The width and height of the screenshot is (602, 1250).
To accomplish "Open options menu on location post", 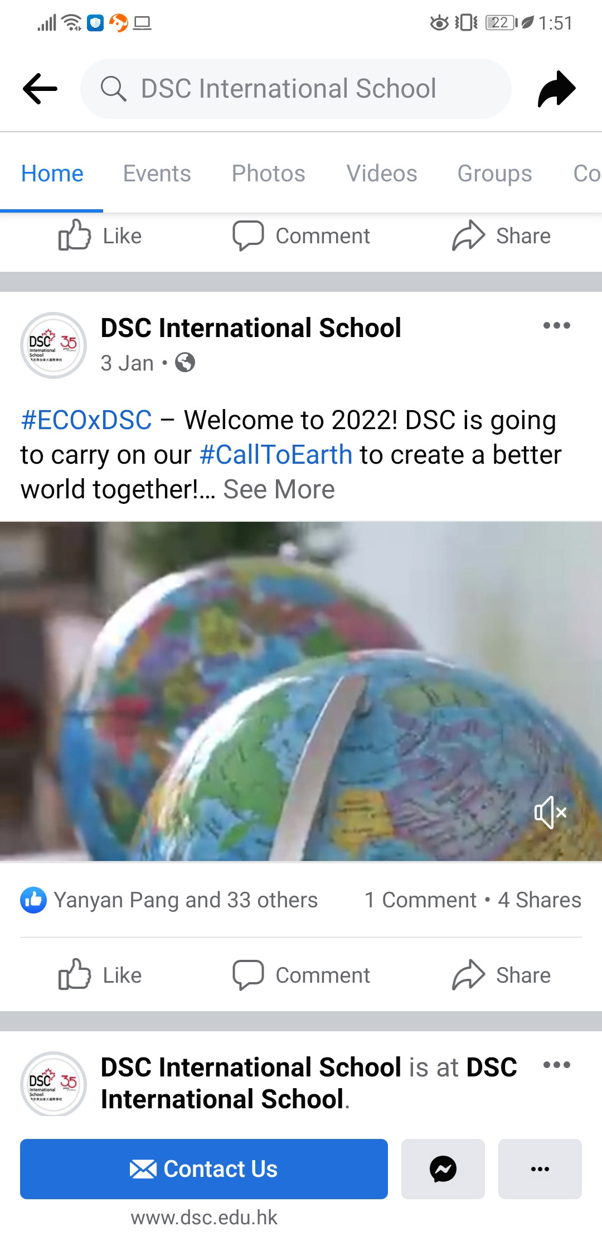I will click(557, 1065).
